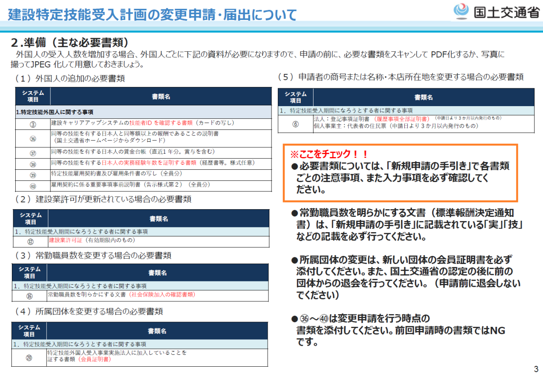Image resolution: width=543 pixels, height=382 pixels.
Task: Click circled number ㊳ row marker
Action: (33, 164)
